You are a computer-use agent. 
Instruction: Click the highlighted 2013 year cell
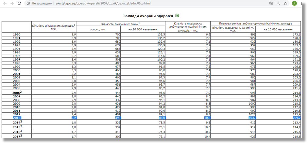coord(16,118)
